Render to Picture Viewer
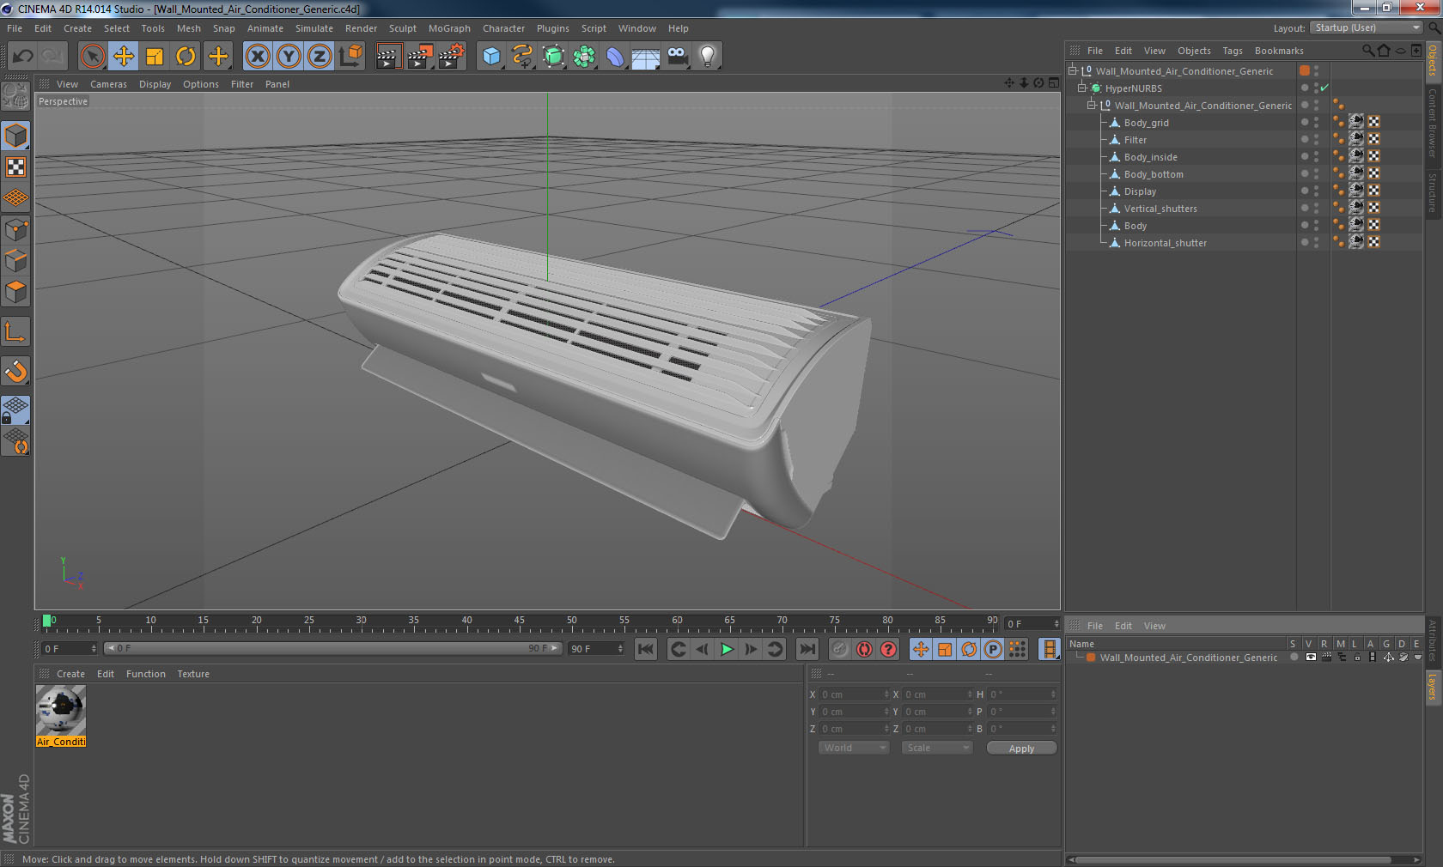The width and height of the screenshot is (1443, 867). click(420, 57)
